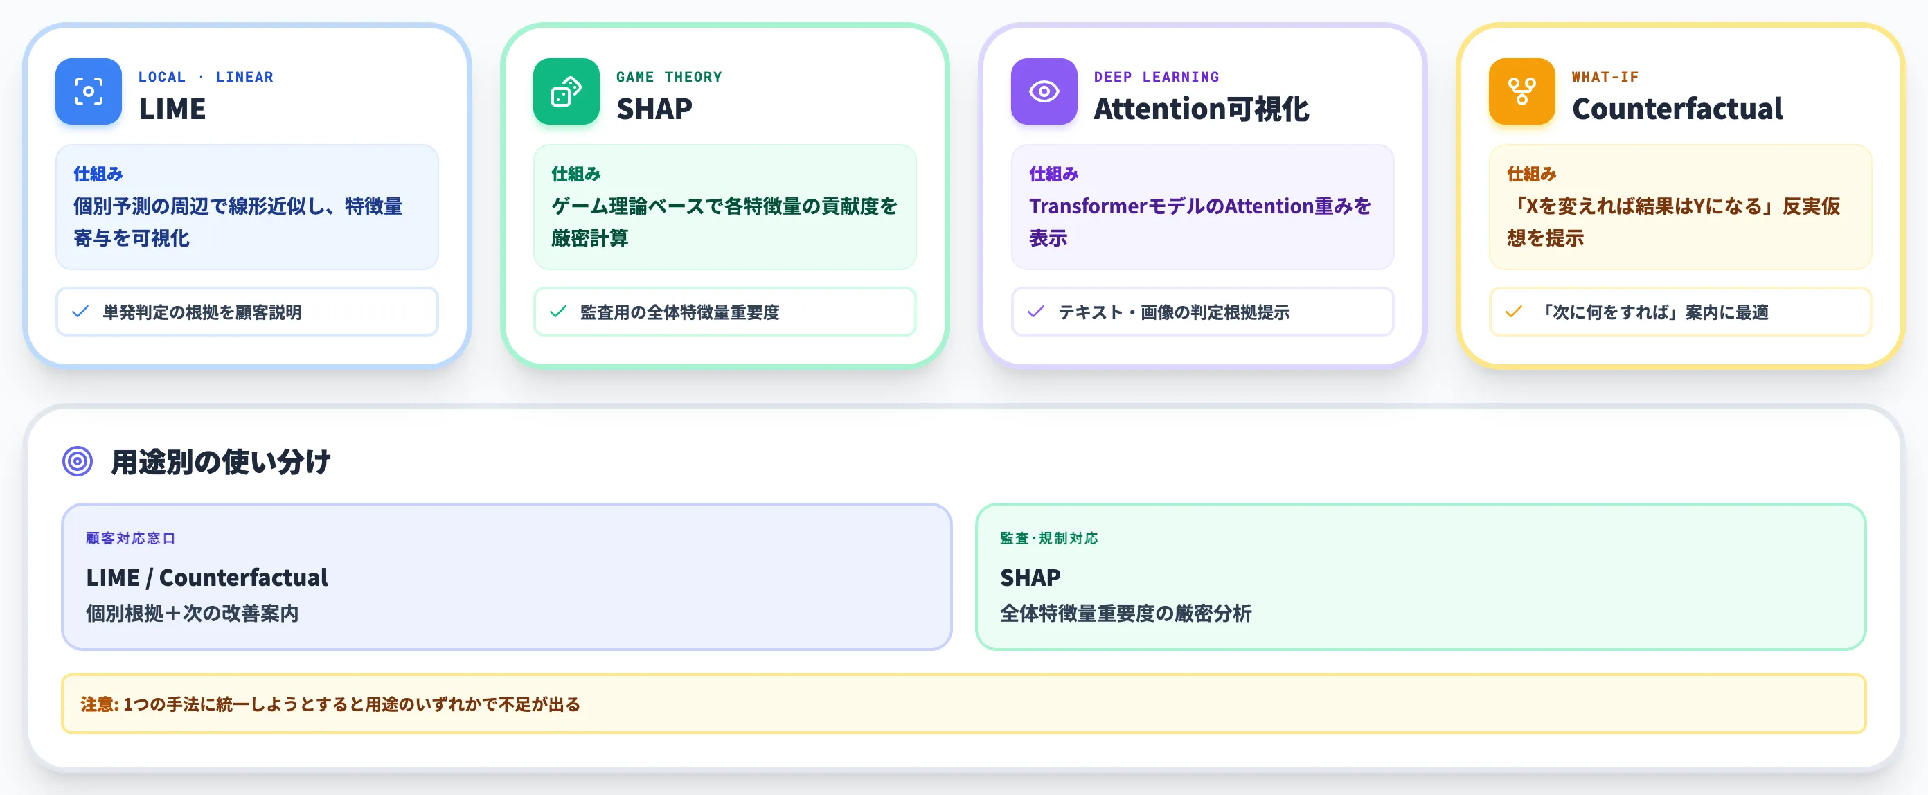Select the LIME card title
The width and height of the screenshot is (1928, 795).
click(x=172, y=109)
